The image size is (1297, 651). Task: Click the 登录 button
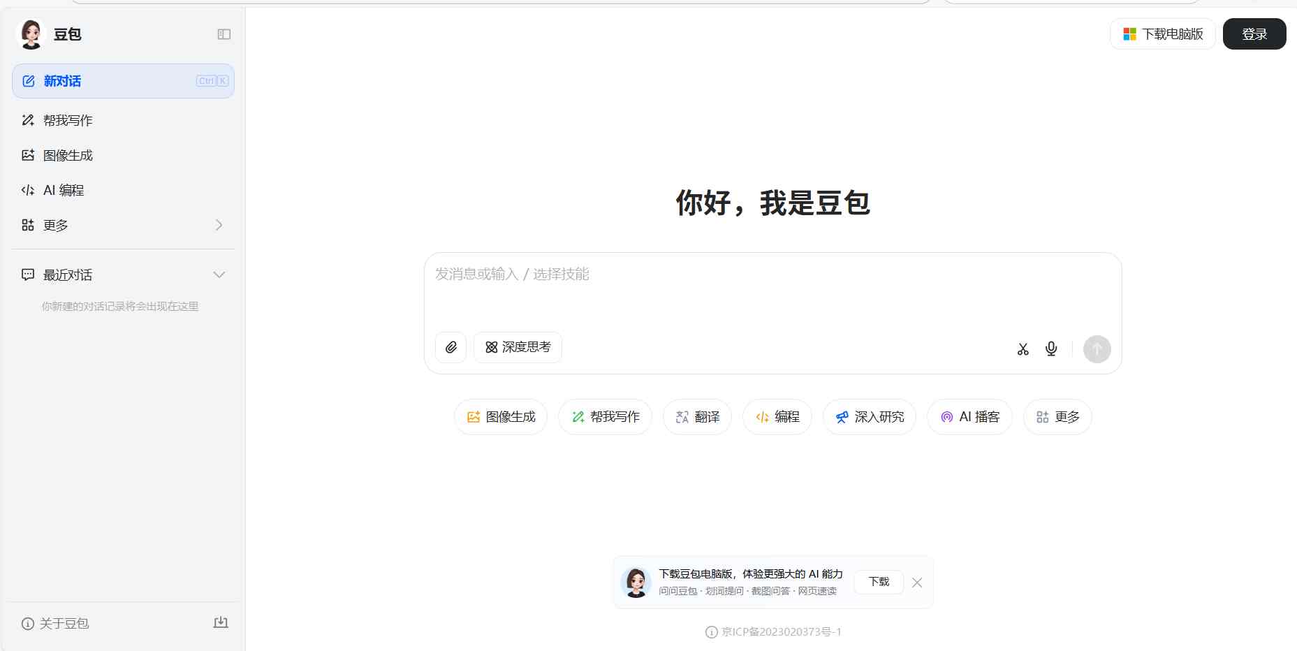(1254, 33)
